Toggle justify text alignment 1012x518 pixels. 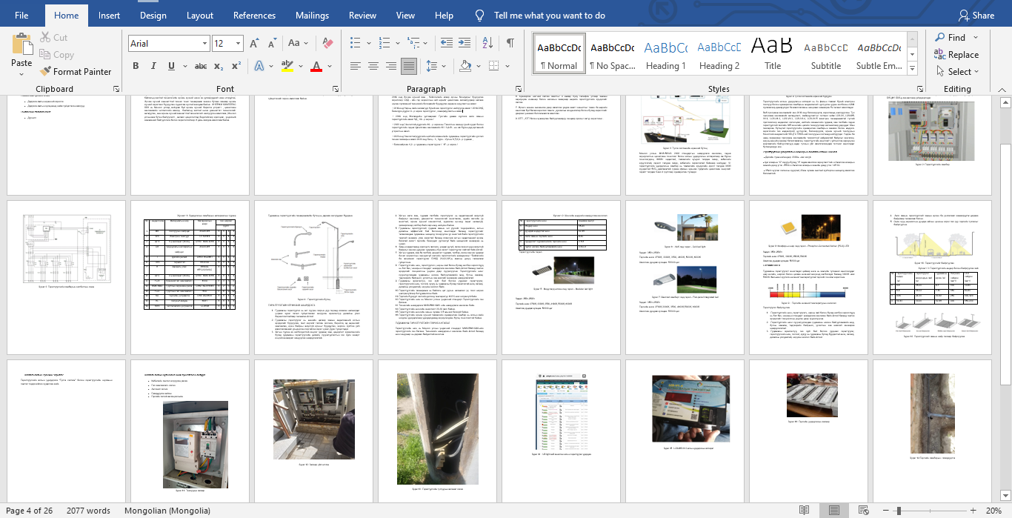[x=409, y=66]
